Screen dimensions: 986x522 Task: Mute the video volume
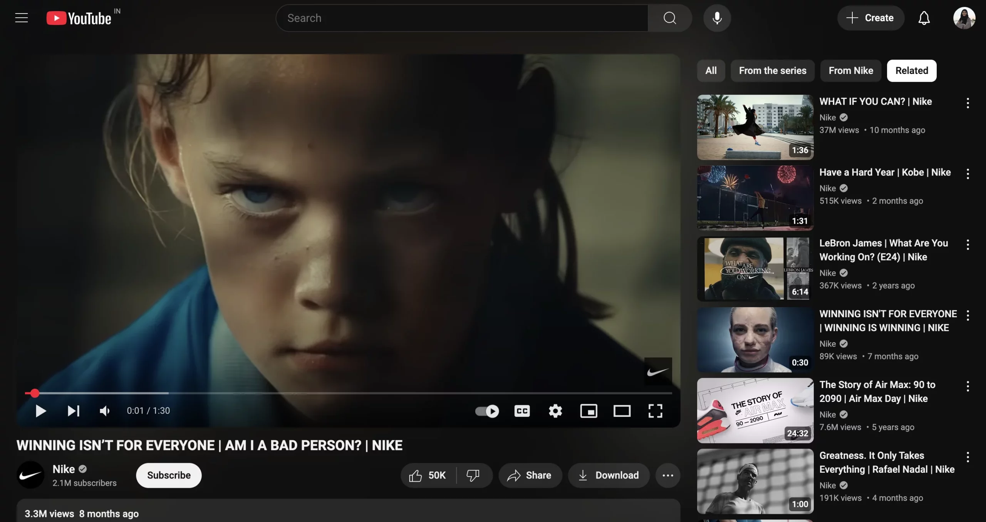pos(104,411)
